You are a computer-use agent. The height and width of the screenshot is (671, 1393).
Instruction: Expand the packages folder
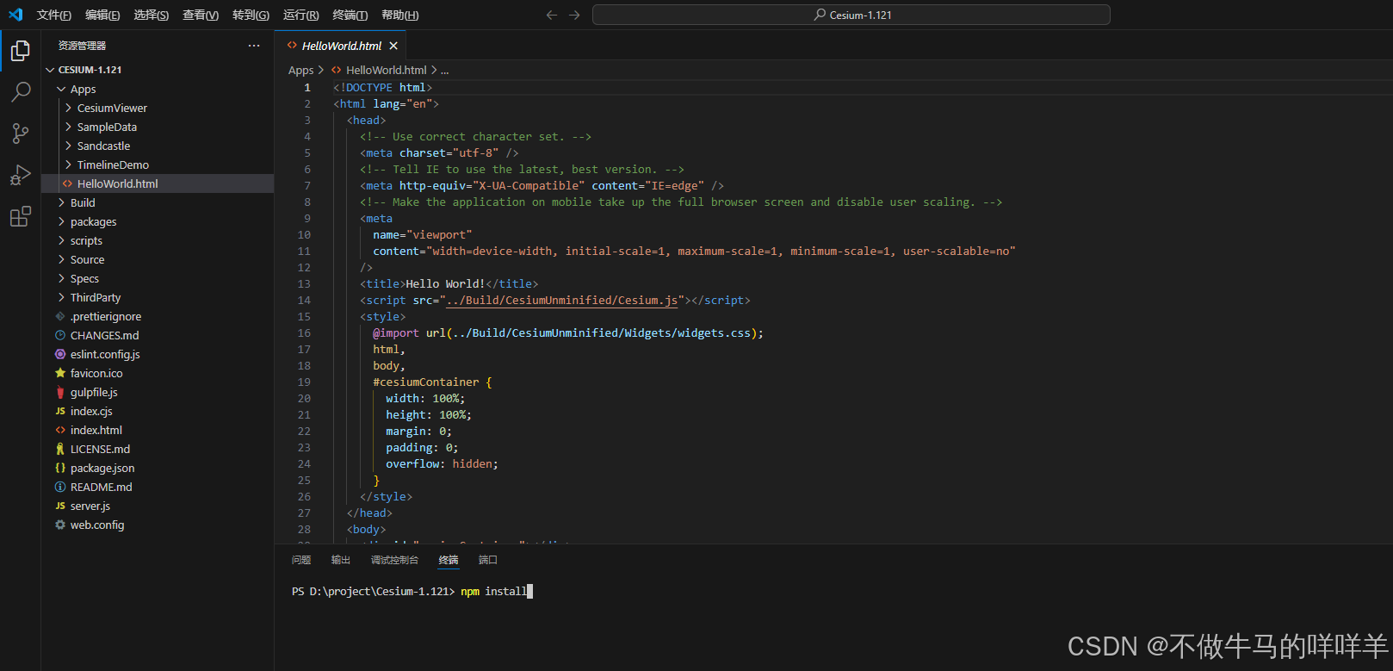pyautogui.click(x=61, y=221)
